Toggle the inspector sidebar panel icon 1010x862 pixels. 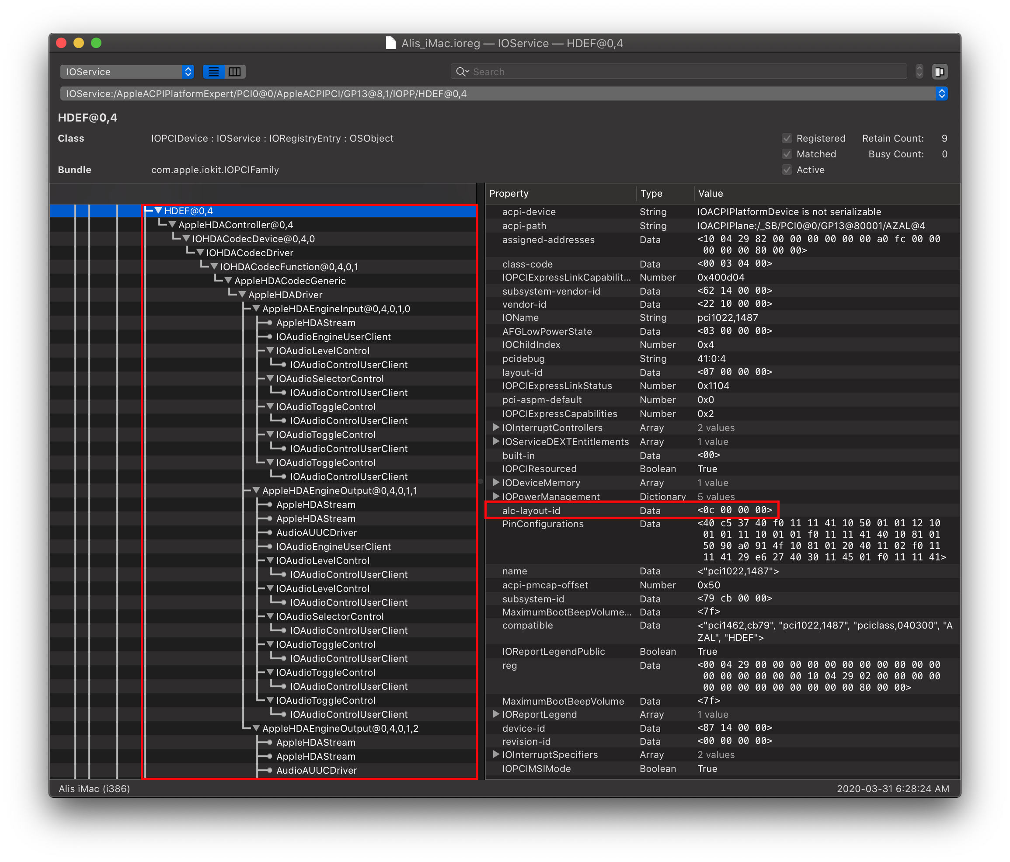939,72
